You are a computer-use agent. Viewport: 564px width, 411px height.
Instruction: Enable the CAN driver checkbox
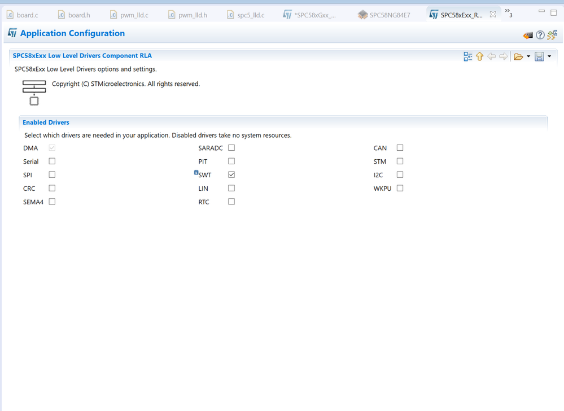click(x=400, y=148)
